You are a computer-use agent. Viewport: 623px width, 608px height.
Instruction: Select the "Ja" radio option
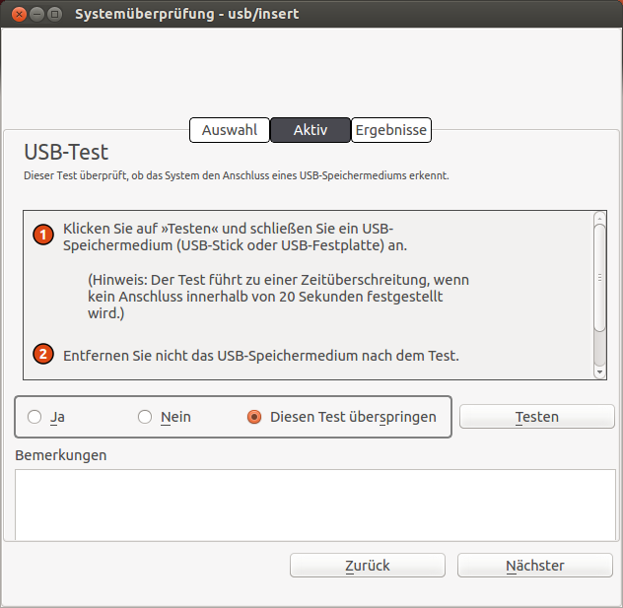(35, 417)
